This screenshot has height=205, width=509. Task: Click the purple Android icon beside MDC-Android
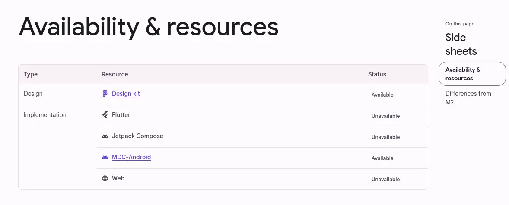click(105, 158)
